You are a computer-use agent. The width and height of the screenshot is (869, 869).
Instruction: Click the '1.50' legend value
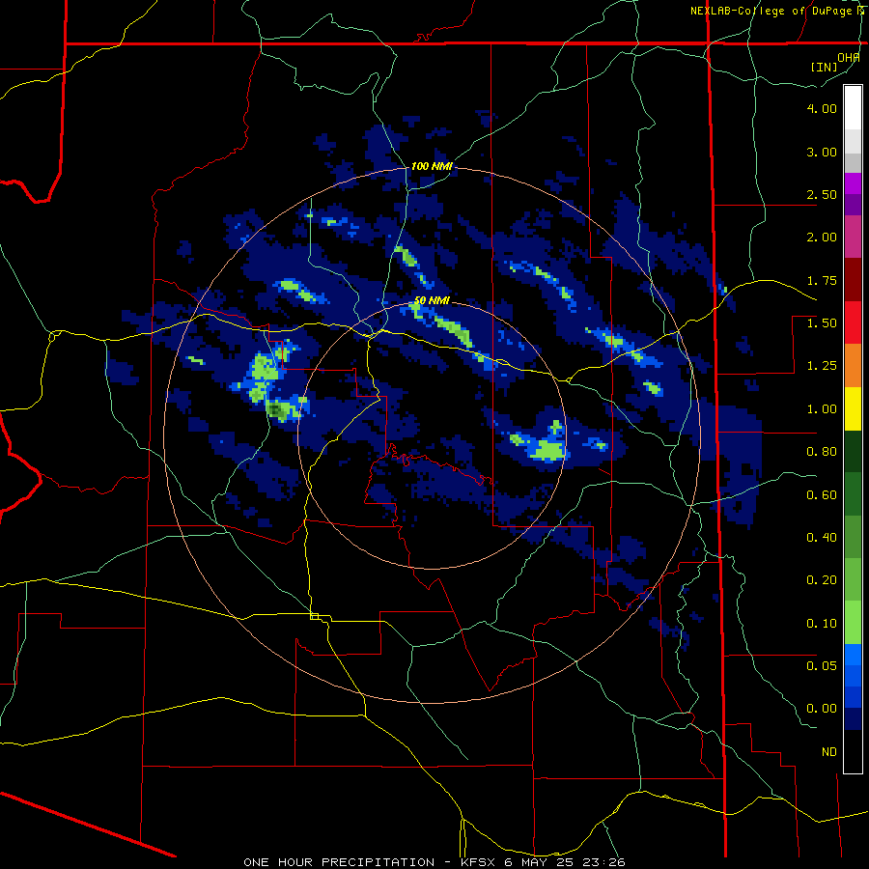[822, 323]
